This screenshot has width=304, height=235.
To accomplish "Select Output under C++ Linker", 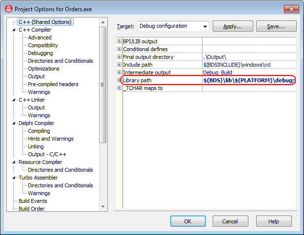I will click(36, 108).
